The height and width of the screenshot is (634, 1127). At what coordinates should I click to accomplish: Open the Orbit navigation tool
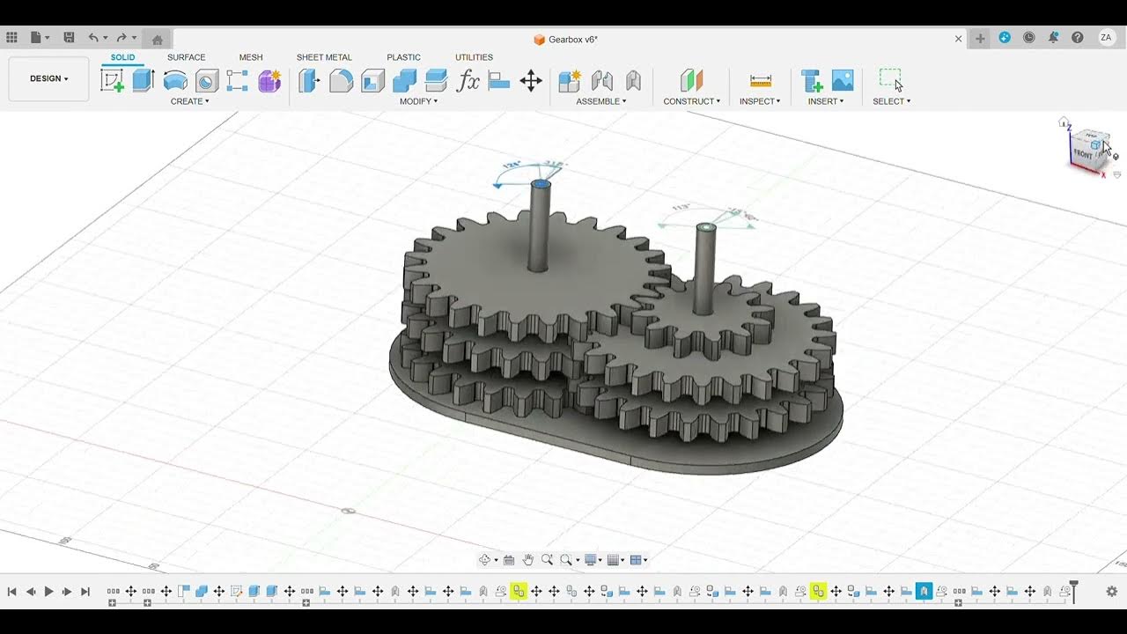487,560
